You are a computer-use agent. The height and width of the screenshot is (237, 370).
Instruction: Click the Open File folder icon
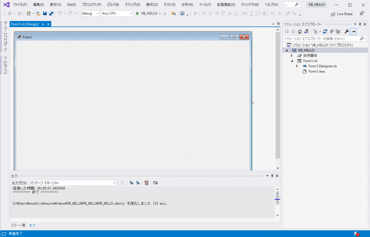[x=38, y=13]
